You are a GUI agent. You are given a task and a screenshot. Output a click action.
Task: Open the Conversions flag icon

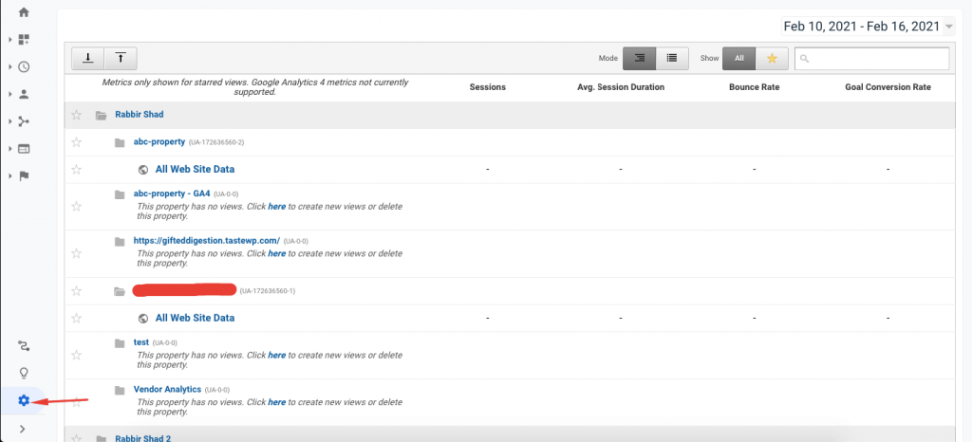(x=24, y=175)
